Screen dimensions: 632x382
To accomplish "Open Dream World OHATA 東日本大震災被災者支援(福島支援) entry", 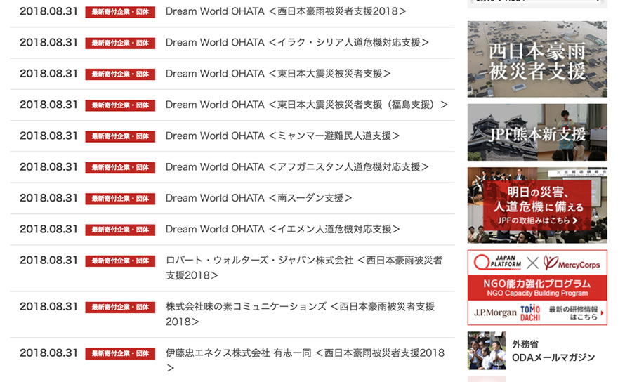I will (x=307, y=105).
